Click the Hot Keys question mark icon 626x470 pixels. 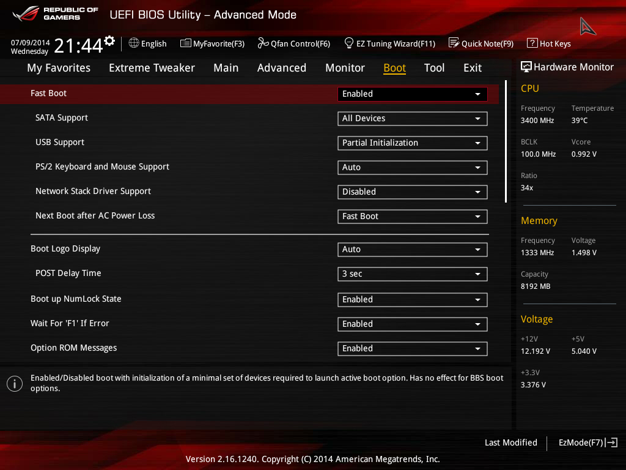click(532, 43)
